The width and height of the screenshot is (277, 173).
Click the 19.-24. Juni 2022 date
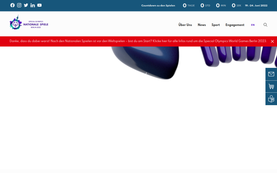(x=256, y=6)
